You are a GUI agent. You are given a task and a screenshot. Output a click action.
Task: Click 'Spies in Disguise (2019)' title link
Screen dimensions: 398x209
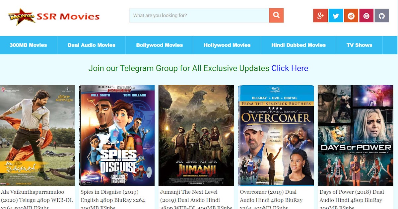[113, 200]
